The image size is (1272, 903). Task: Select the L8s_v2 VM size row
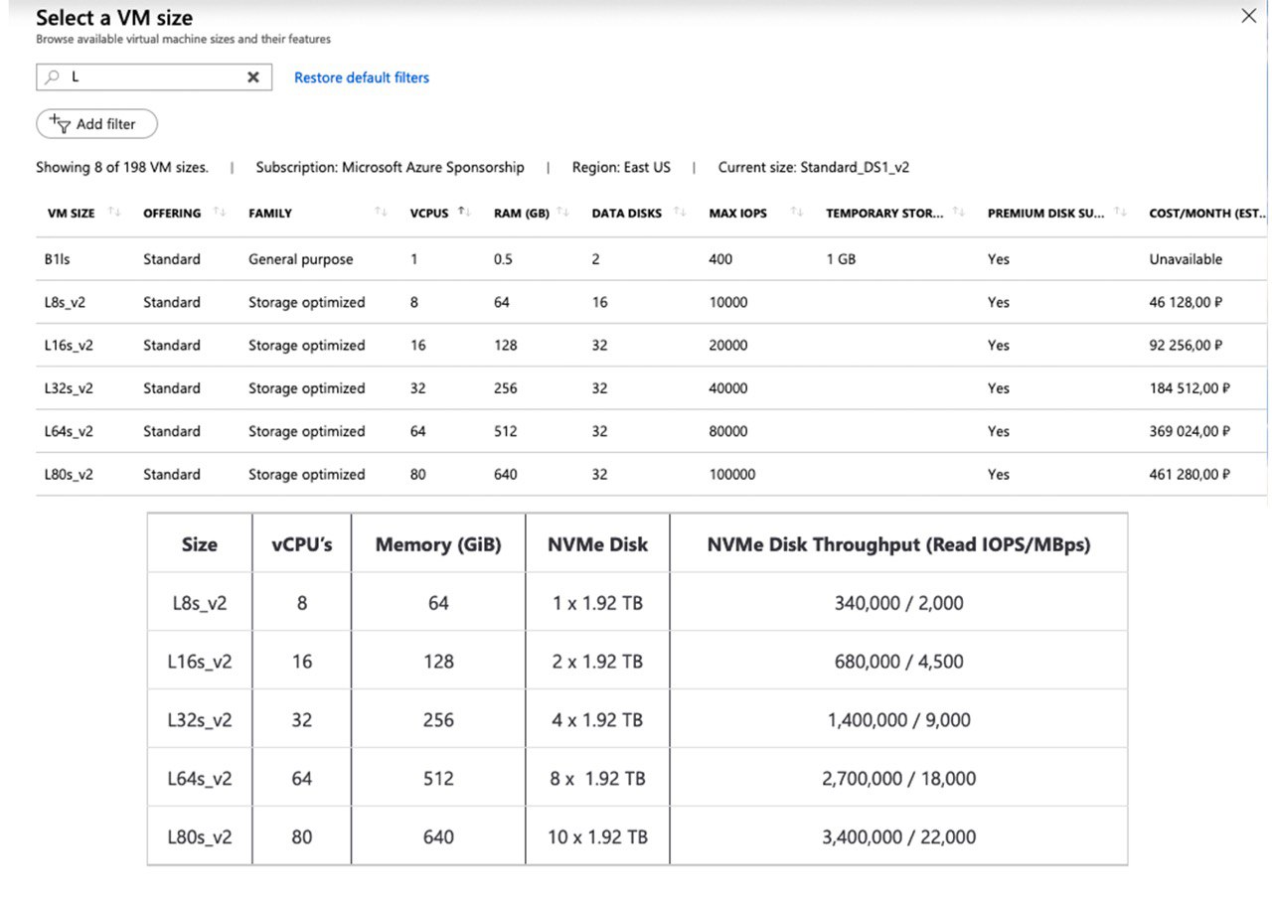(651, 302)
